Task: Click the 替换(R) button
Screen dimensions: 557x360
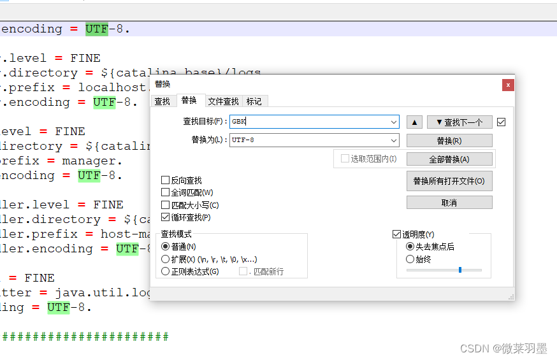Action: point(449,141)
